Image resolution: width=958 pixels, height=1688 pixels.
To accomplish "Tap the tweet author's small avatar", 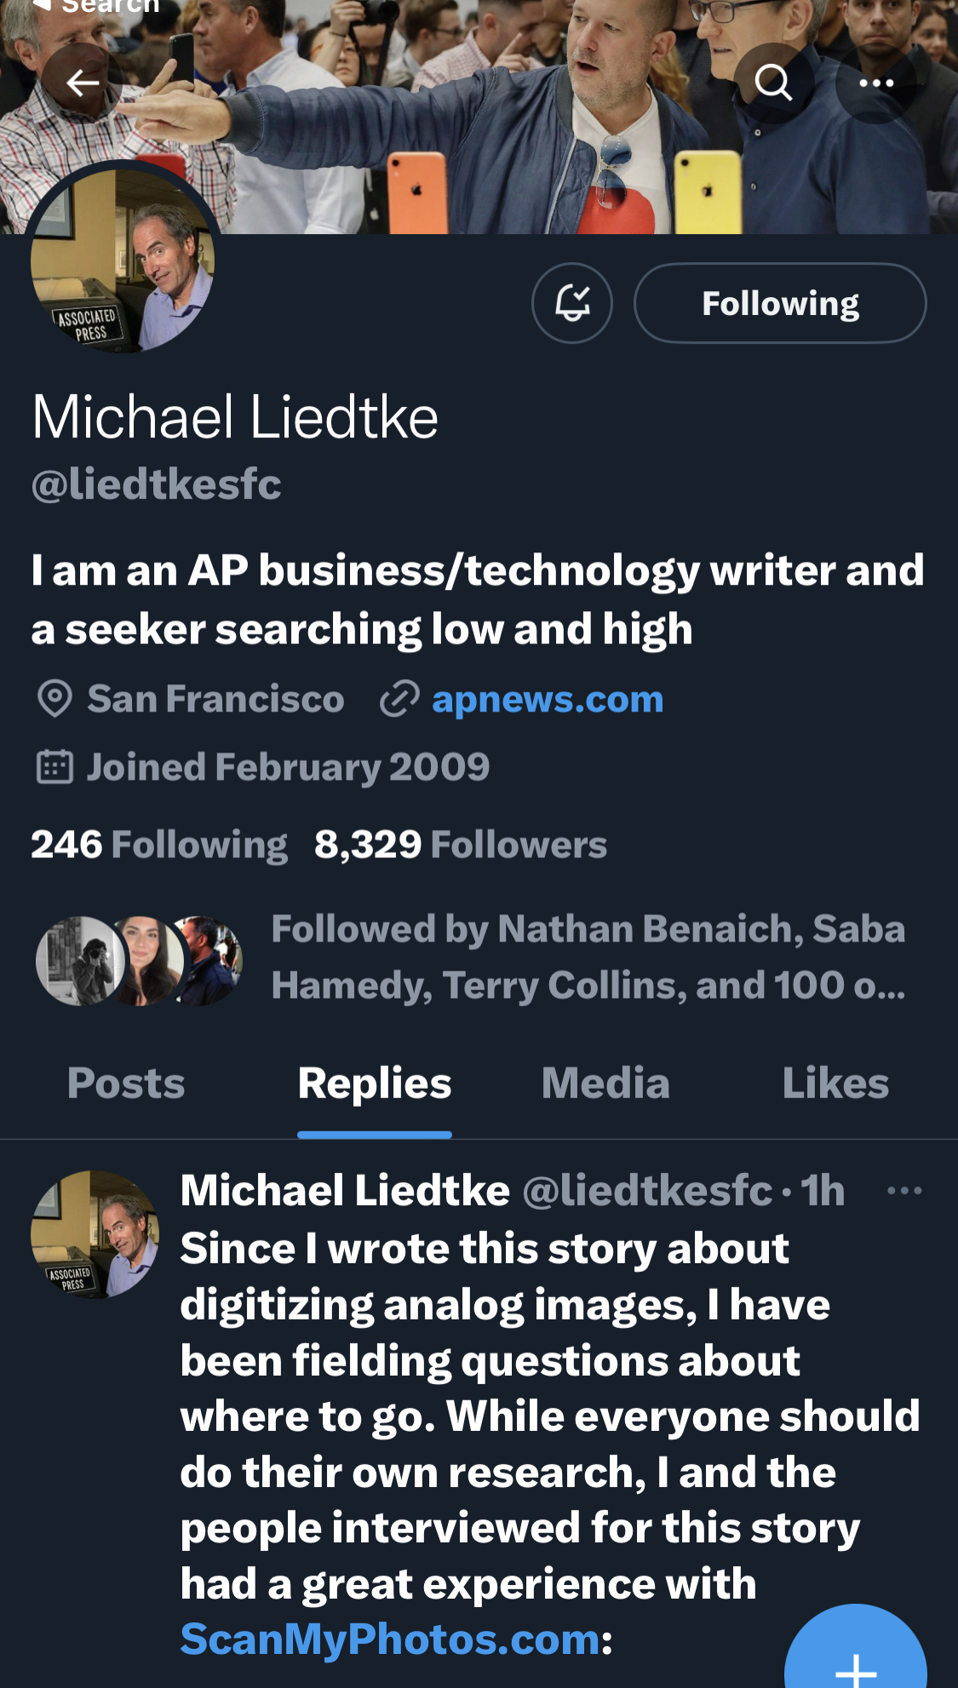I will tap(95, 1233).
